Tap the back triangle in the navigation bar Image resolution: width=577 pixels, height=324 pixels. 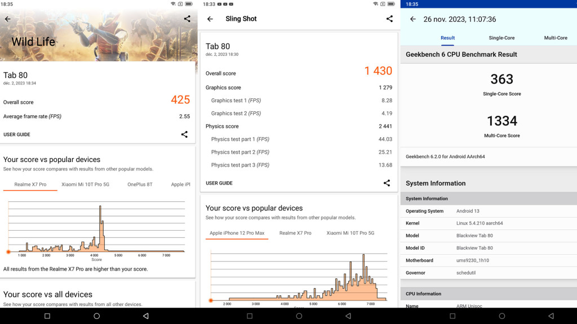[x=145, y=316]
